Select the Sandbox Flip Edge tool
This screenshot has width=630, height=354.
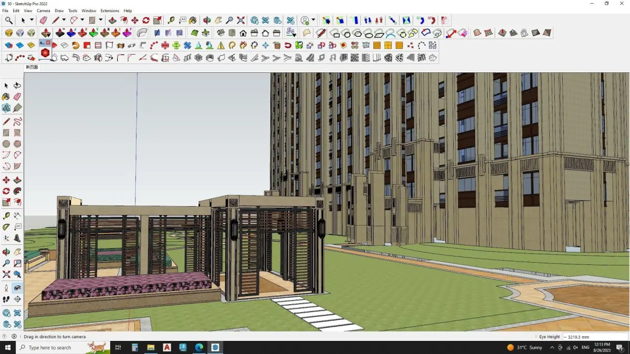547,33
